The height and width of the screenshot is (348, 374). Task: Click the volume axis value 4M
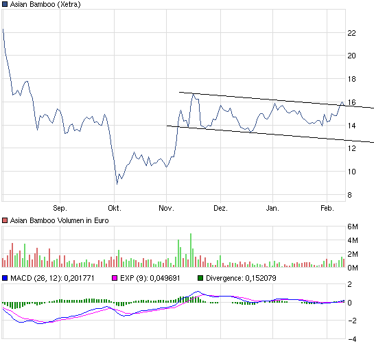pyautogui.click(x=353, y=240)
